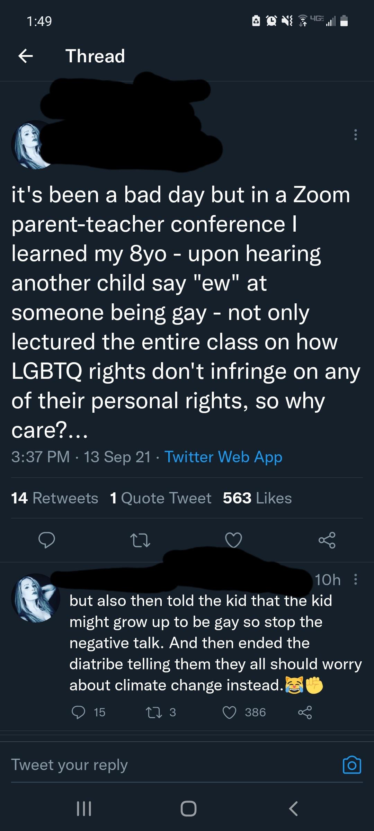View the 14 Retweets list
The width and height of the screenshot is (374, 831).
[55, 498]
